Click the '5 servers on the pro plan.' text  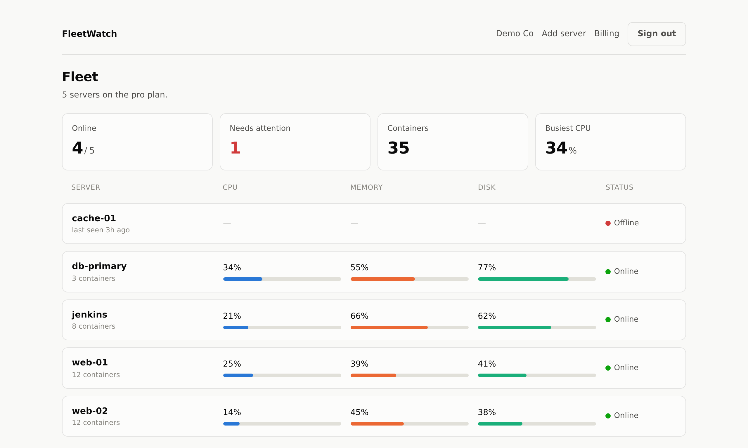tap(115, 95)
